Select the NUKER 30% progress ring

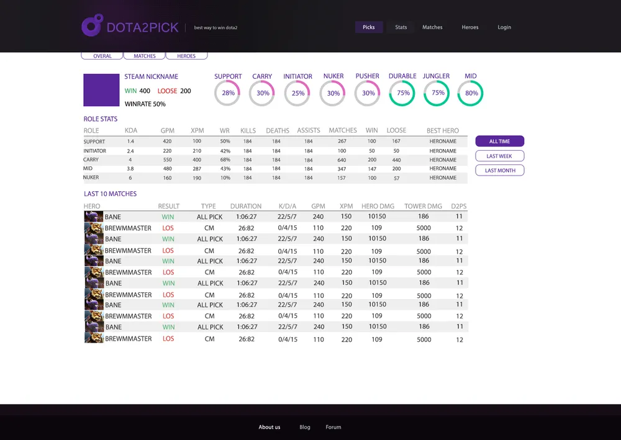pyautogui.click(x=333, y=93)
